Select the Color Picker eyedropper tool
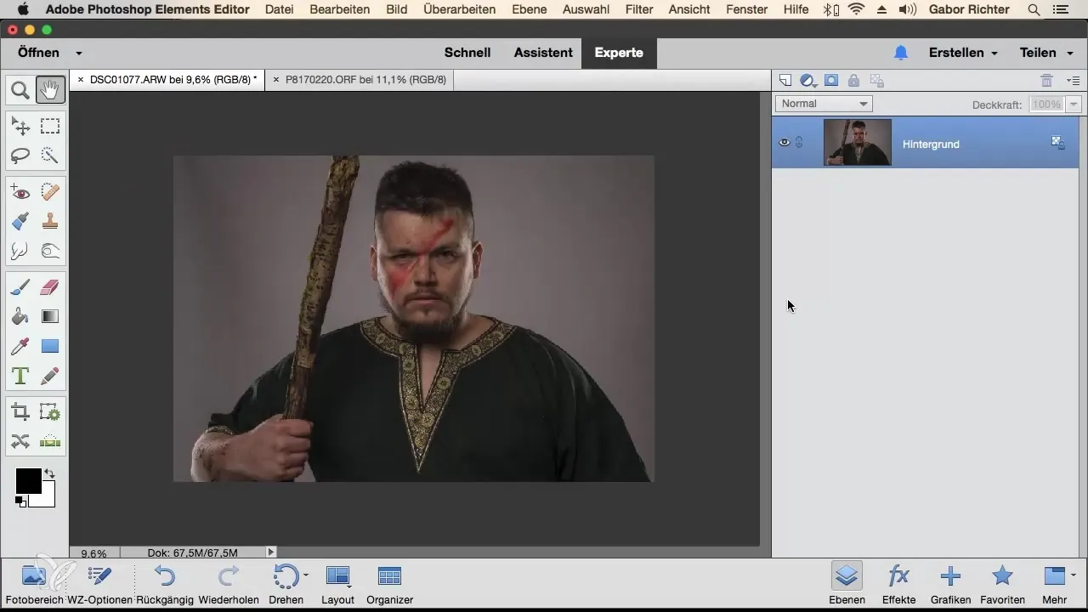Viewport: 1088px width, 612px height. click(x=20, y=346)
